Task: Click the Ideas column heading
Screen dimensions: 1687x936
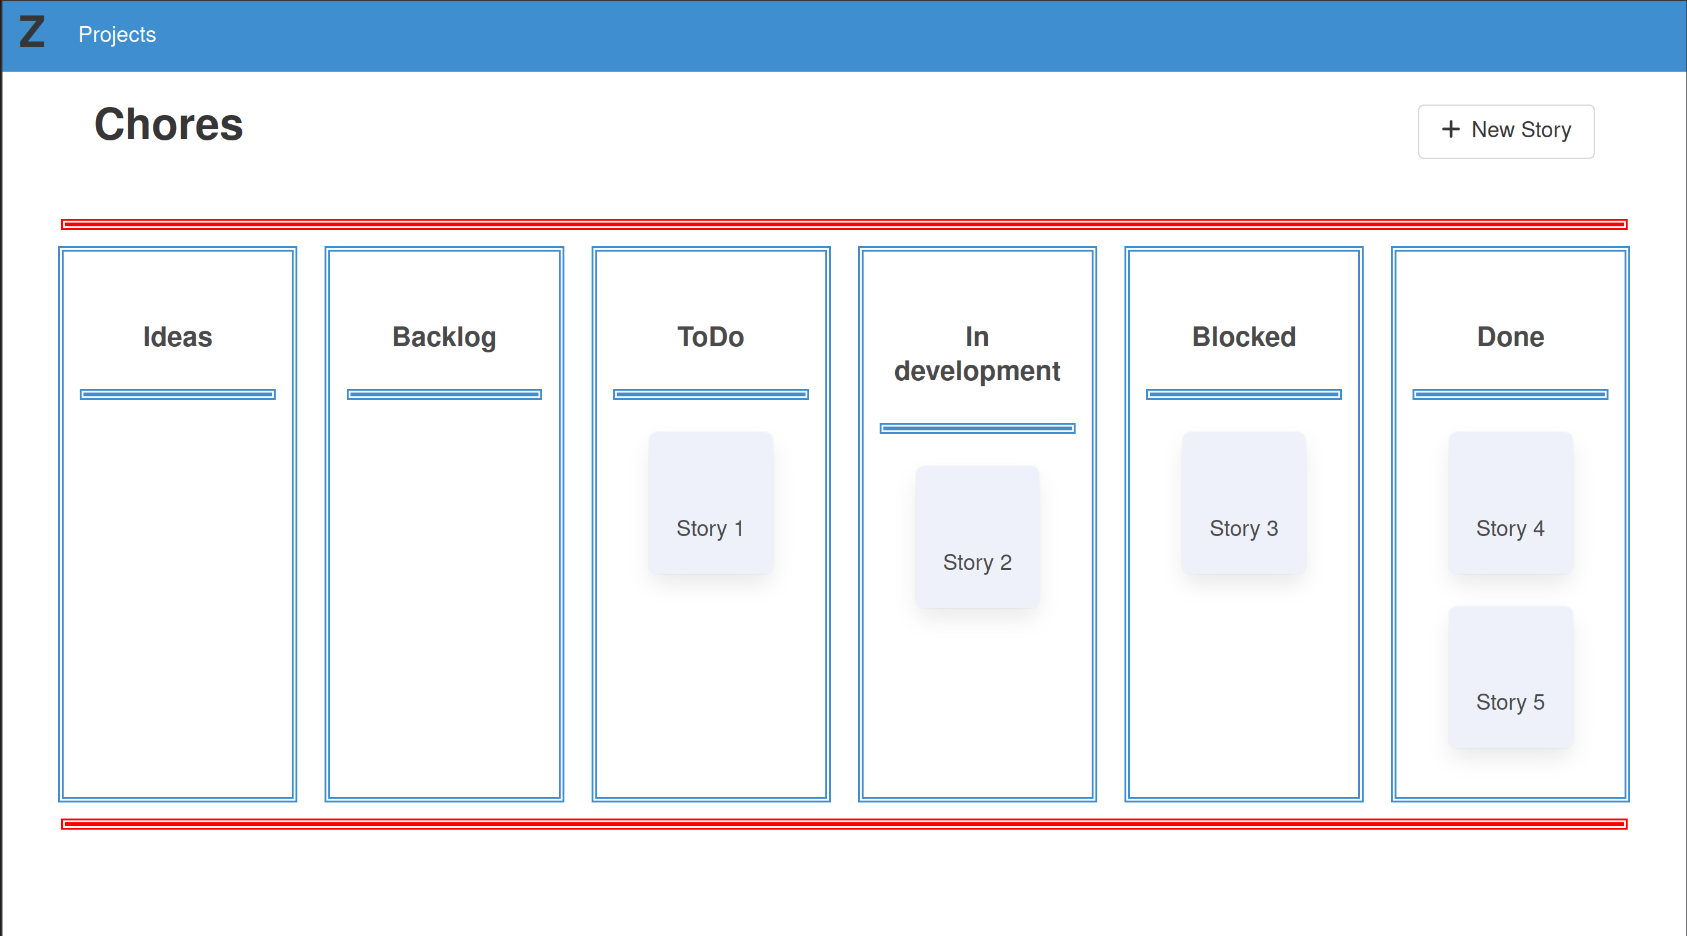Action: (x=177, y=337)
